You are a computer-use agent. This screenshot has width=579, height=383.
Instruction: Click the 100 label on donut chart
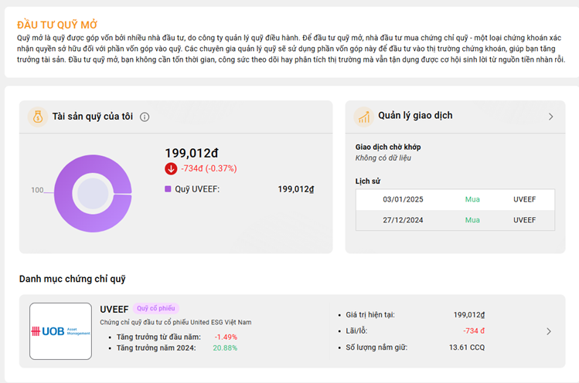(37, 190)
